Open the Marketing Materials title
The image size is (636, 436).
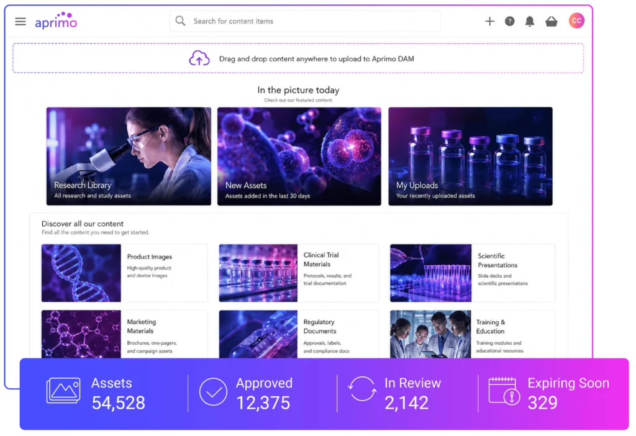tap(141, 326)
